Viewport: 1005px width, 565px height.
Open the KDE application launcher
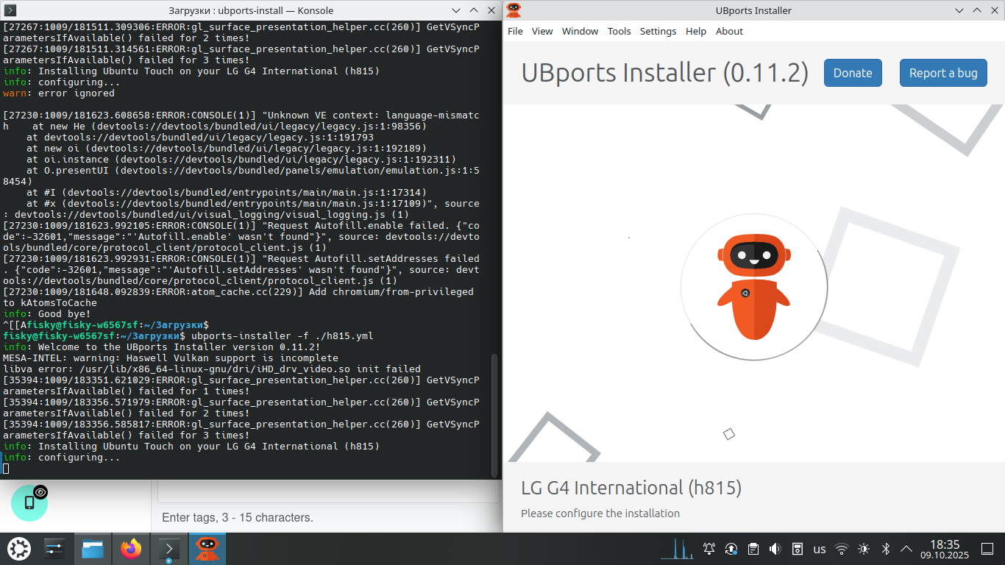(19, 549)
